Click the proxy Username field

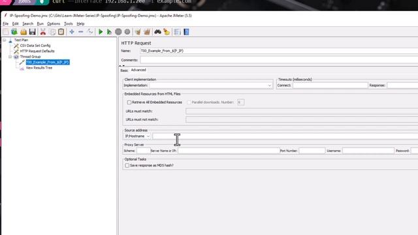pos(368,151)
